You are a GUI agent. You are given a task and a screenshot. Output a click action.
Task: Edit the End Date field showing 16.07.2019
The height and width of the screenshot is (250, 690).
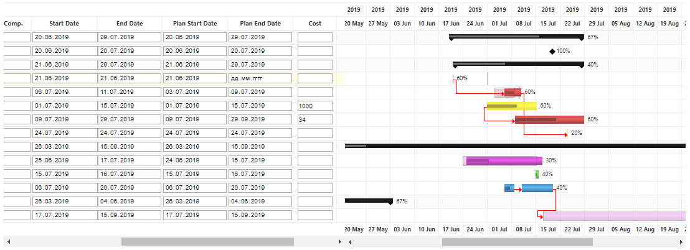[130, 174]
